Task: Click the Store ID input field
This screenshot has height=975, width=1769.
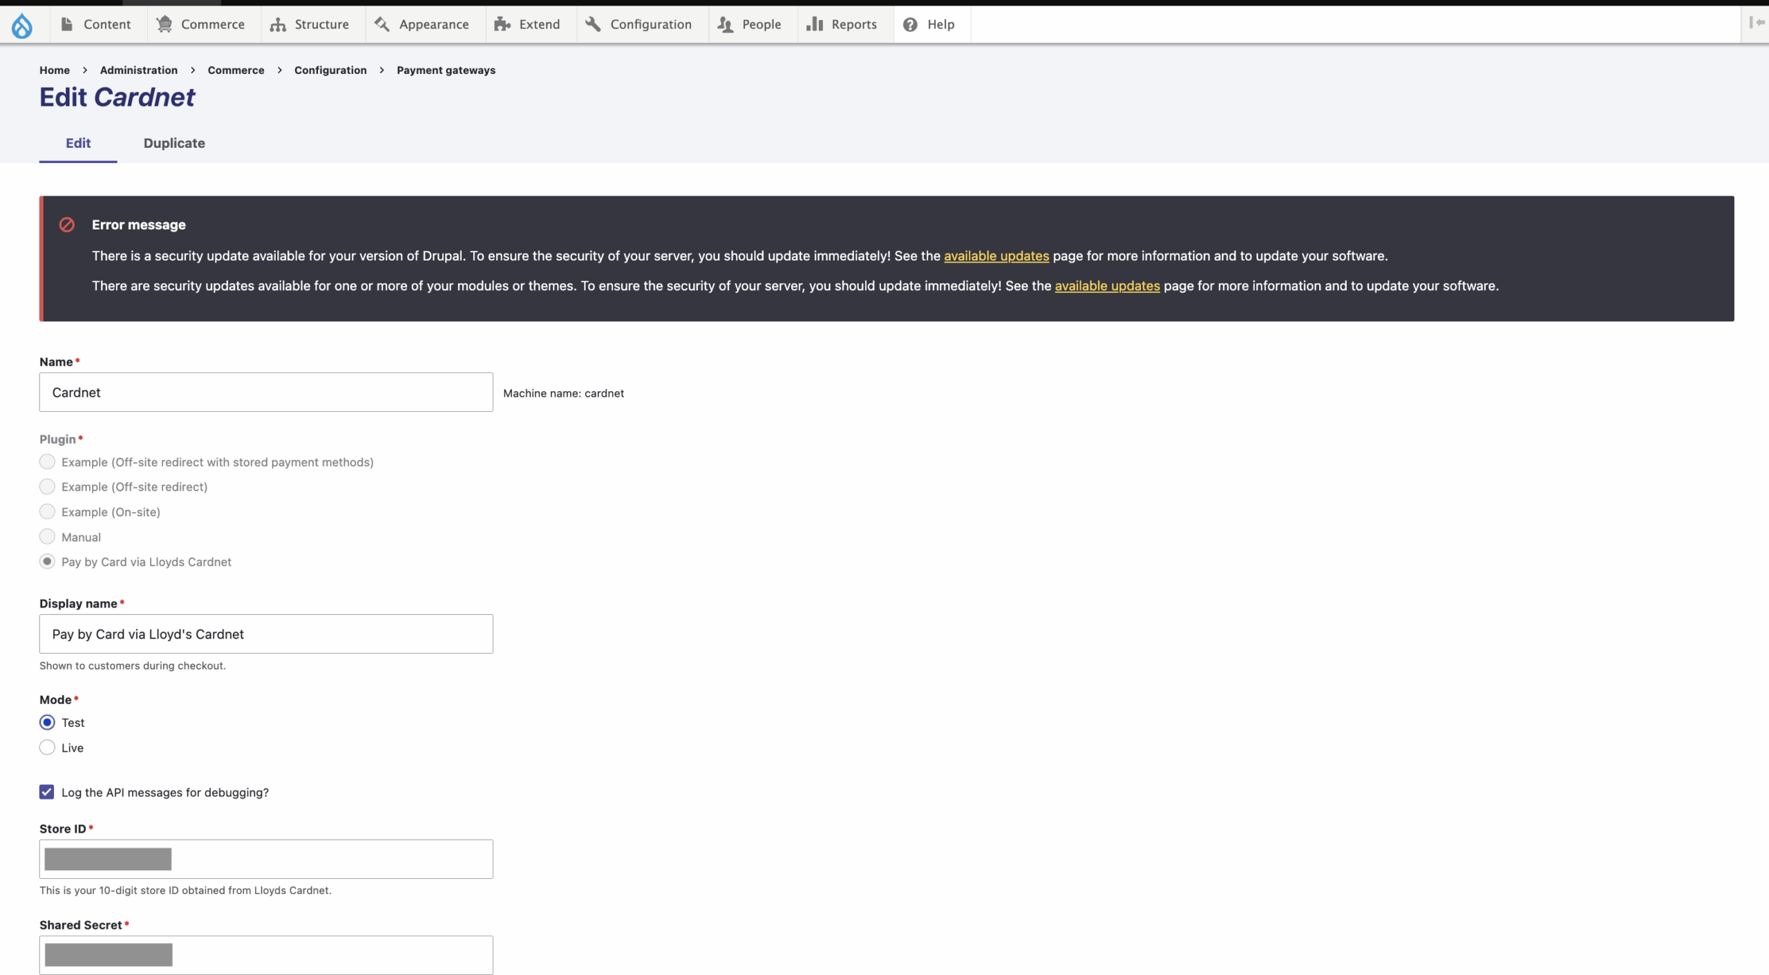Action: [266, 859]
